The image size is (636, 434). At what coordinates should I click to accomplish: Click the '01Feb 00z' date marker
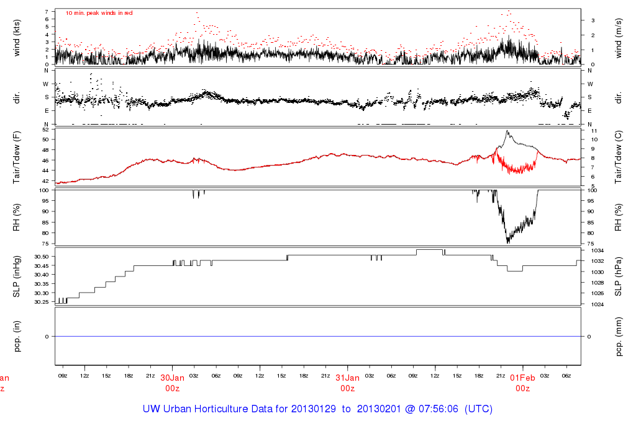pos(523,383)
